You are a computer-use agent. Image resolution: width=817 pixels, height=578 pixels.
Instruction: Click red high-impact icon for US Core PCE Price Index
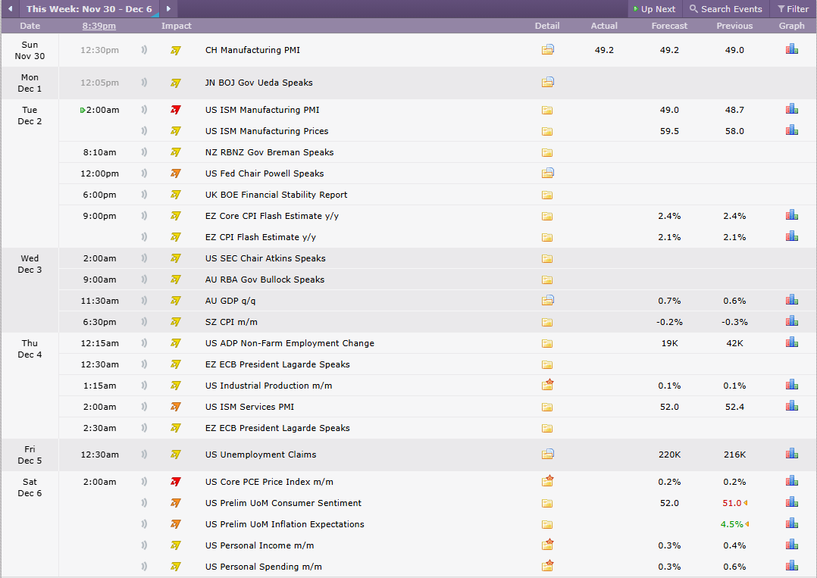[x=176, y=482]
